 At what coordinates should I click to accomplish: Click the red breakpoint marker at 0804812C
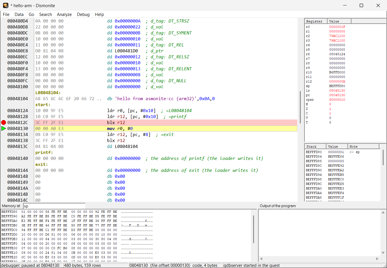(3, 123)
